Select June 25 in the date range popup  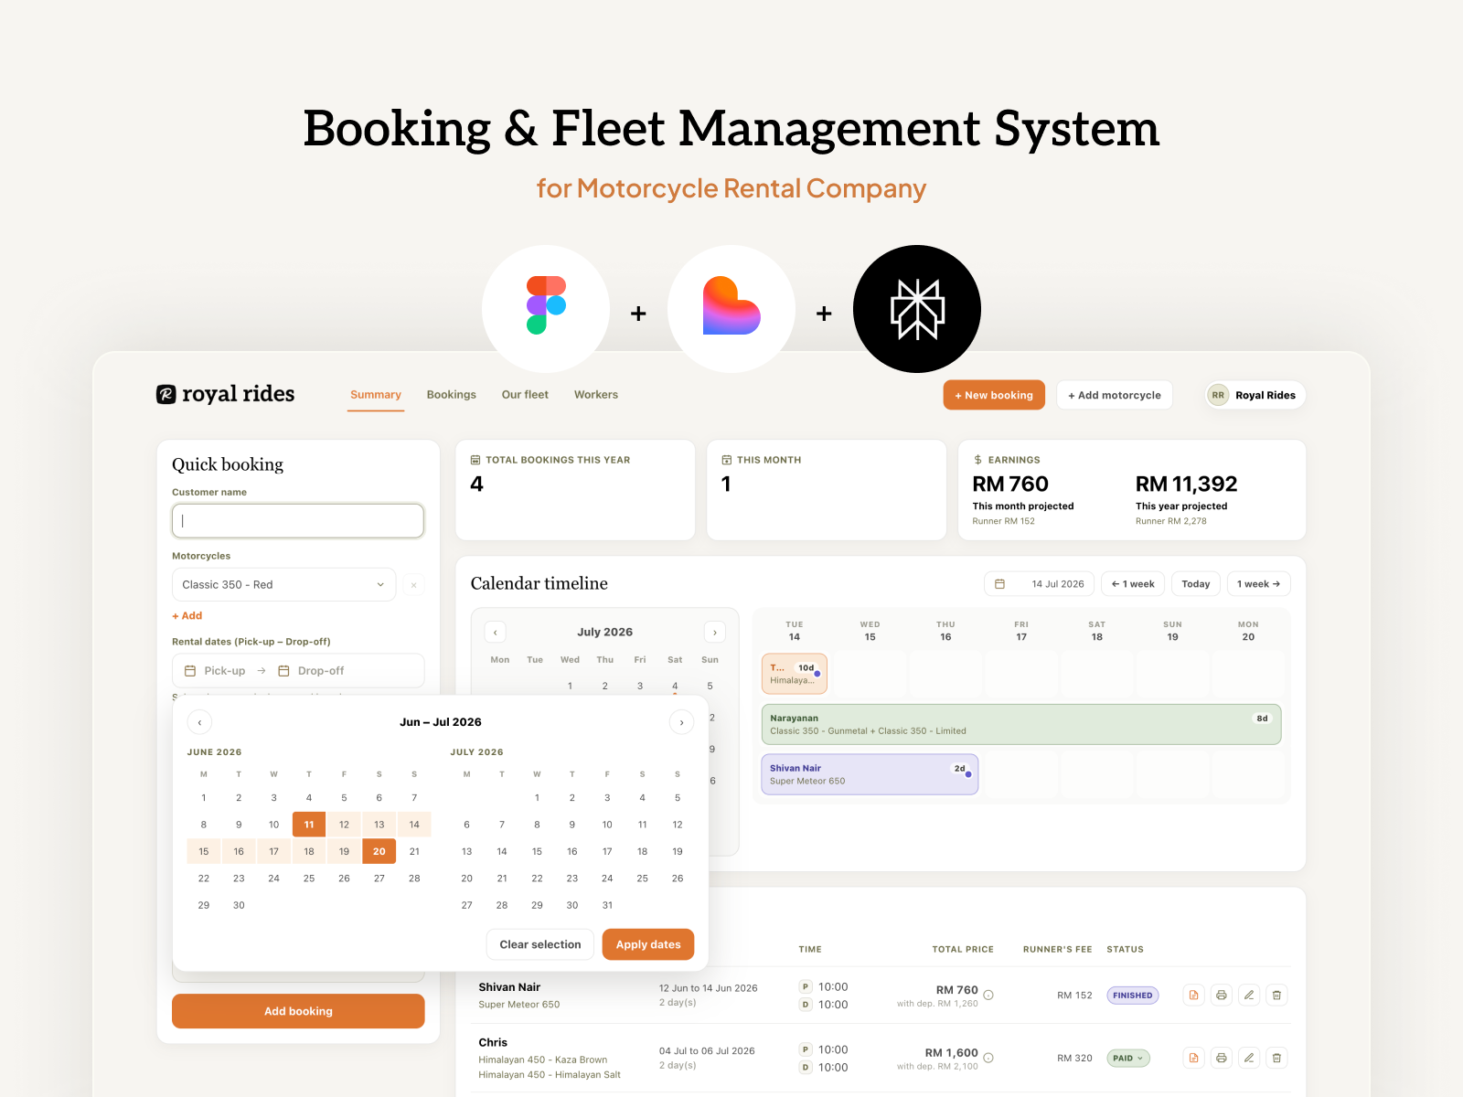point(309,879)
